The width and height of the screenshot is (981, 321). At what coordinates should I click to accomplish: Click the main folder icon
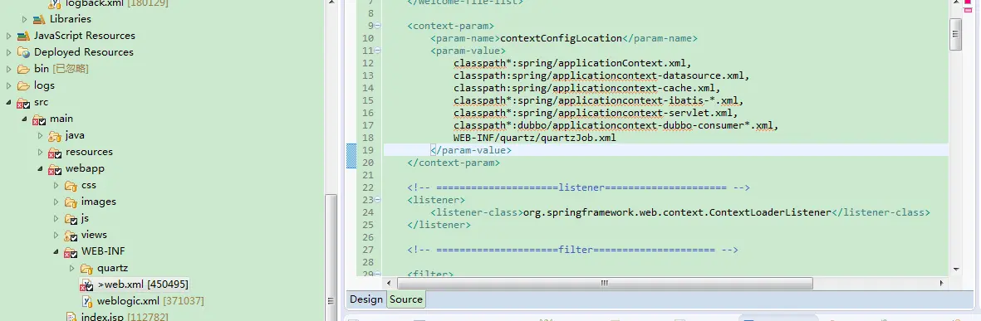pos(39,119)
